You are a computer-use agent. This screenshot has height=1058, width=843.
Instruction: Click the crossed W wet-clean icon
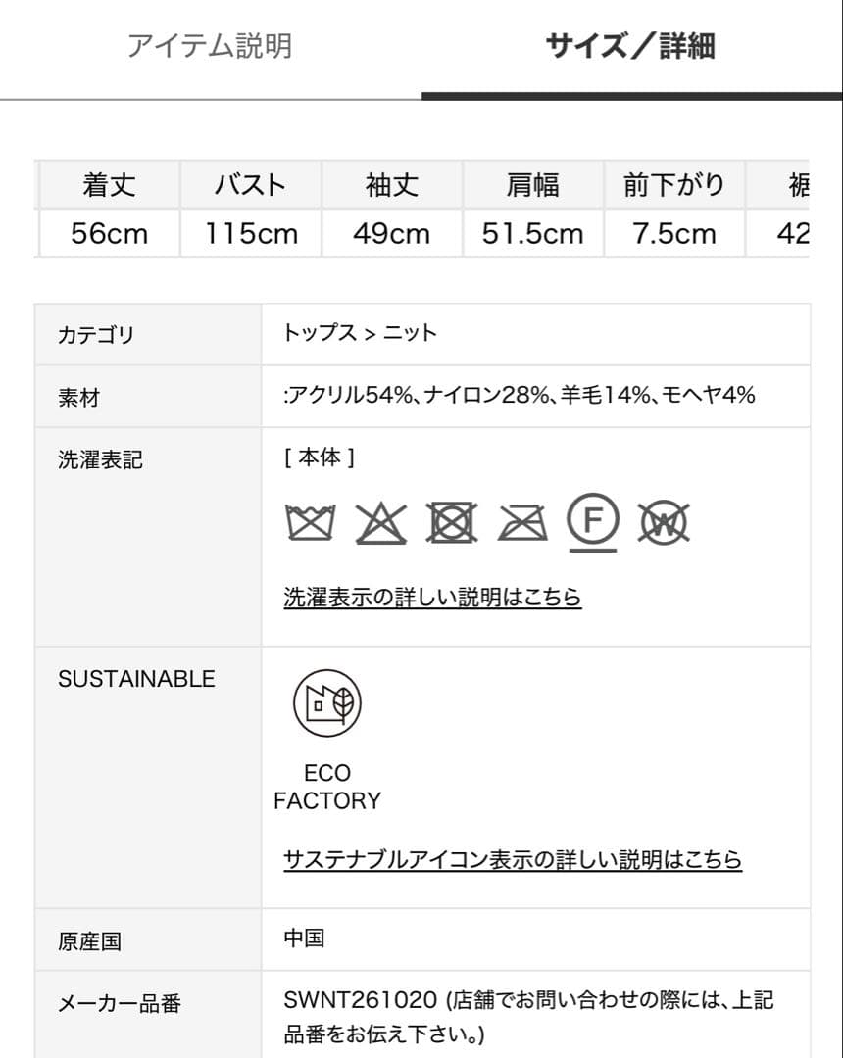click(x=662, y=522)
